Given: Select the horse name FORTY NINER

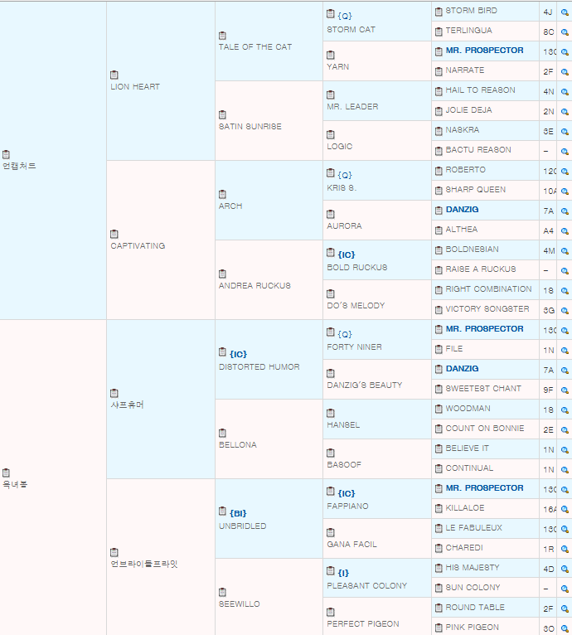Looking at the screenshot, I should coord(355,347).
